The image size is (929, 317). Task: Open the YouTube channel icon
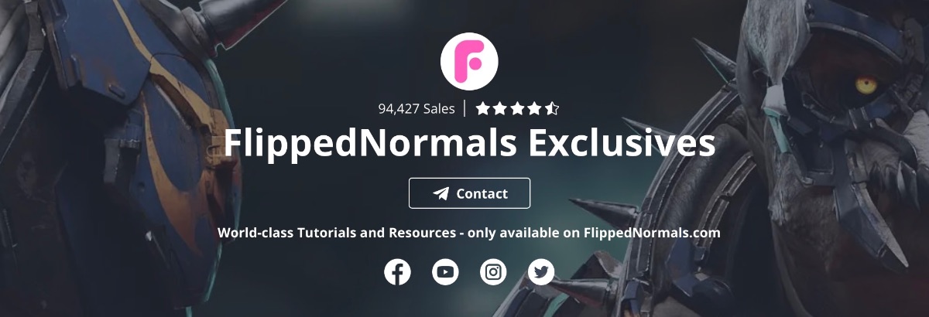click(x=445, y=271)
